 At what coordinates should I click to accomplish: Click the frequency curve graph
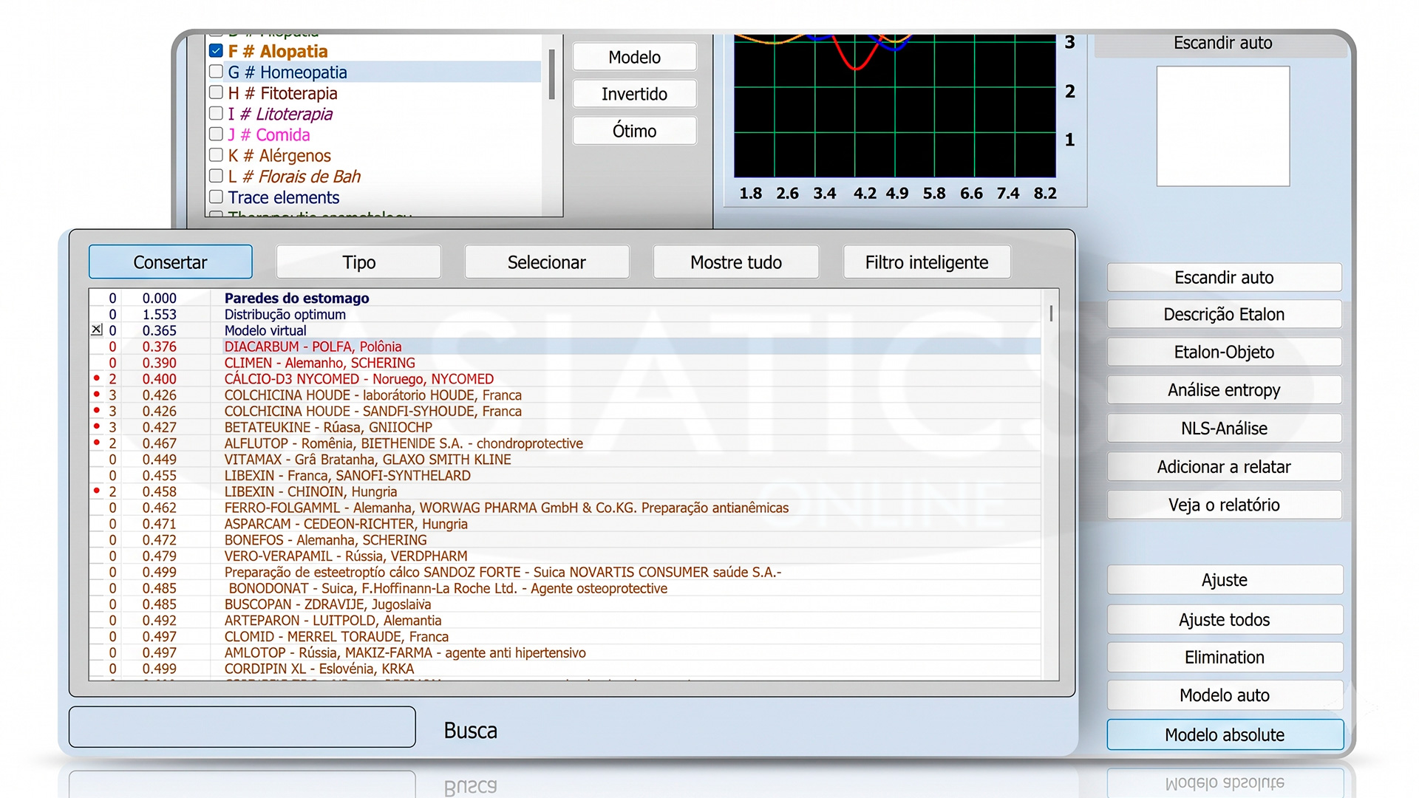pyautogui.click(x=894, y=106)
